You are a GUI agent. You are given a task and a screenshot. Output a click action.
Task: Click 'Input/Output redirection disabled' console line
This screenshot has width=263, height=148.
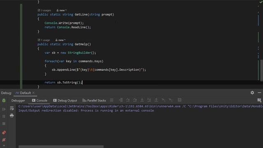pos(86,111)
